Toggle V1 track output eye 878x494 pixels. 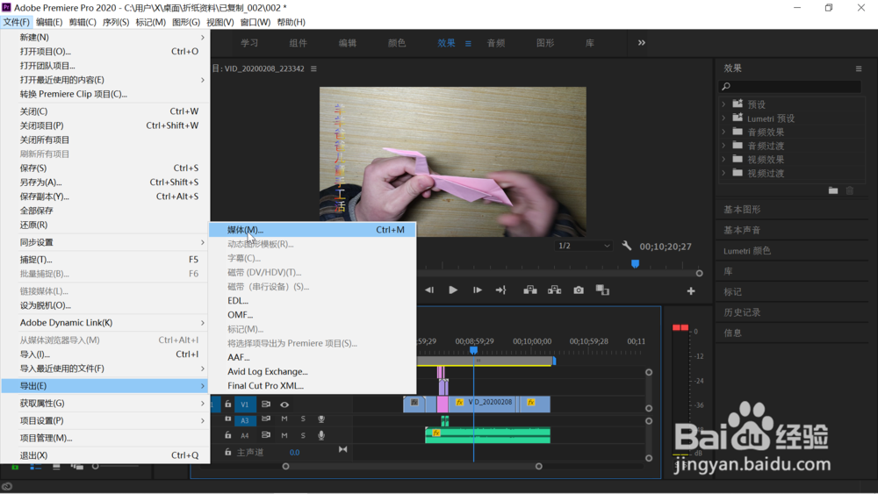pos(284,405)
